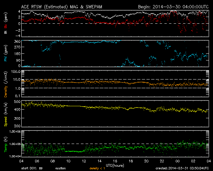
Task: Click the yellow 'Speed (km/s)' axis label
Action: coord(6,115)
